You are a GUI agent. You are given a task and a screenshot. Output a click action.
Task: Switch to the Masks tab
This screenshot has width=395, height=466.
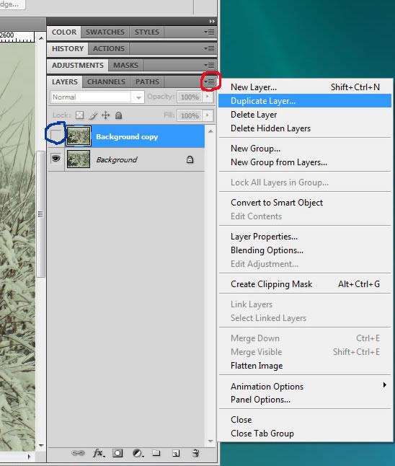(x=125, y=65)
